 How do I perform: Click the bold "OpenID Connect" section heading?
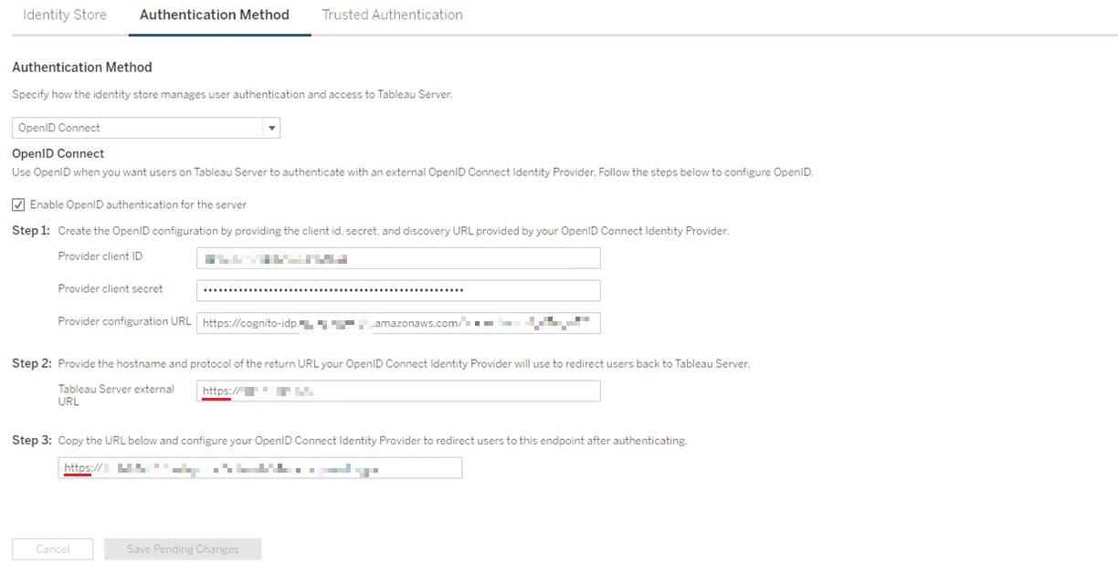[x=58, y=153]
